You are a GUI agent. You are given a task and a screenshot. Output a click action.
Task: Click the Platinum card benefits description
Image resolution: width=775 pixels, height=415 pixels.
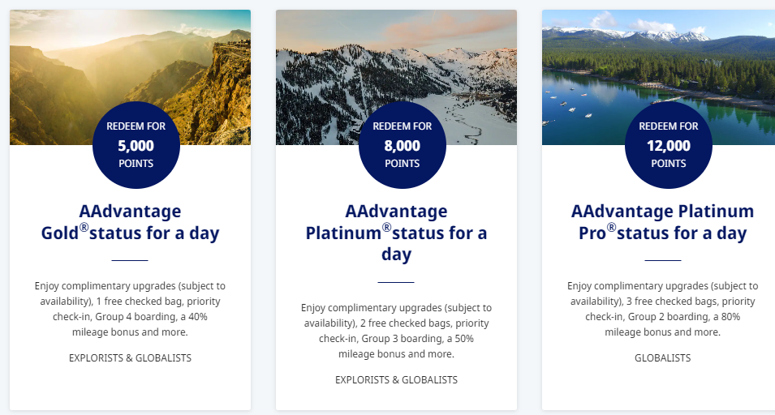tap(396, 331)
